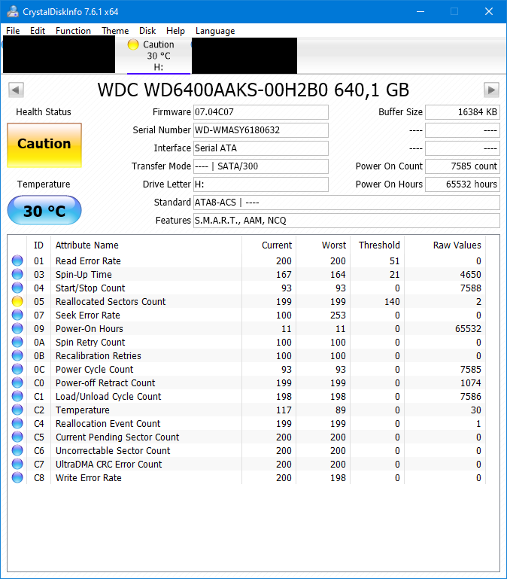Viewport: 507px width, 579px height.
Task: Select the Caution 30 °C H: disk tab
Action: pos(159,56)
